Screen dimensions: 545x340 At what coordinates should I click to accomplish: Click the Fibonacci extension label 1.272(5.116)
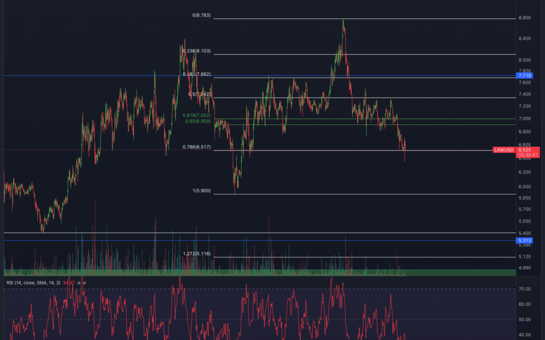pyautogui.click(x=197, y=253)
